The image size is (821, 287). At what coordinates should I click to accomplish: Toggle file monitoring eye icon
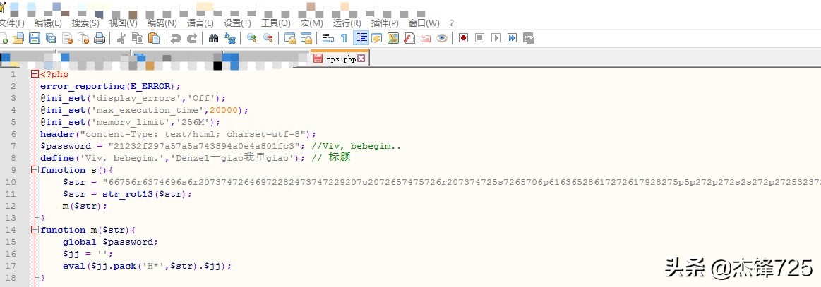click(x=442, y=37)
